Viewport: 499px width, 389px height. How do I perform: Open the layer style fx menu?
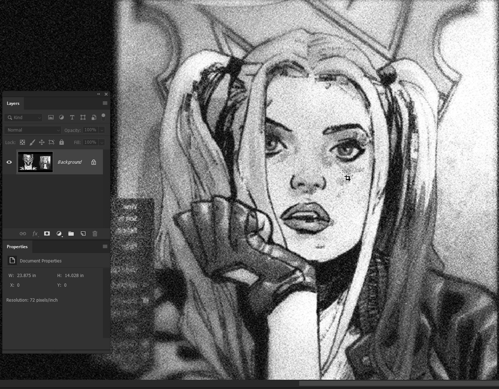(35, 234)
